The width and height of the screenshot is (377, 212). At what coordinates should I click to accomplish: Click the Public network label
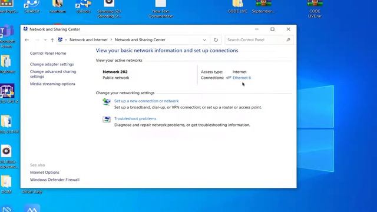click(116, 78)
